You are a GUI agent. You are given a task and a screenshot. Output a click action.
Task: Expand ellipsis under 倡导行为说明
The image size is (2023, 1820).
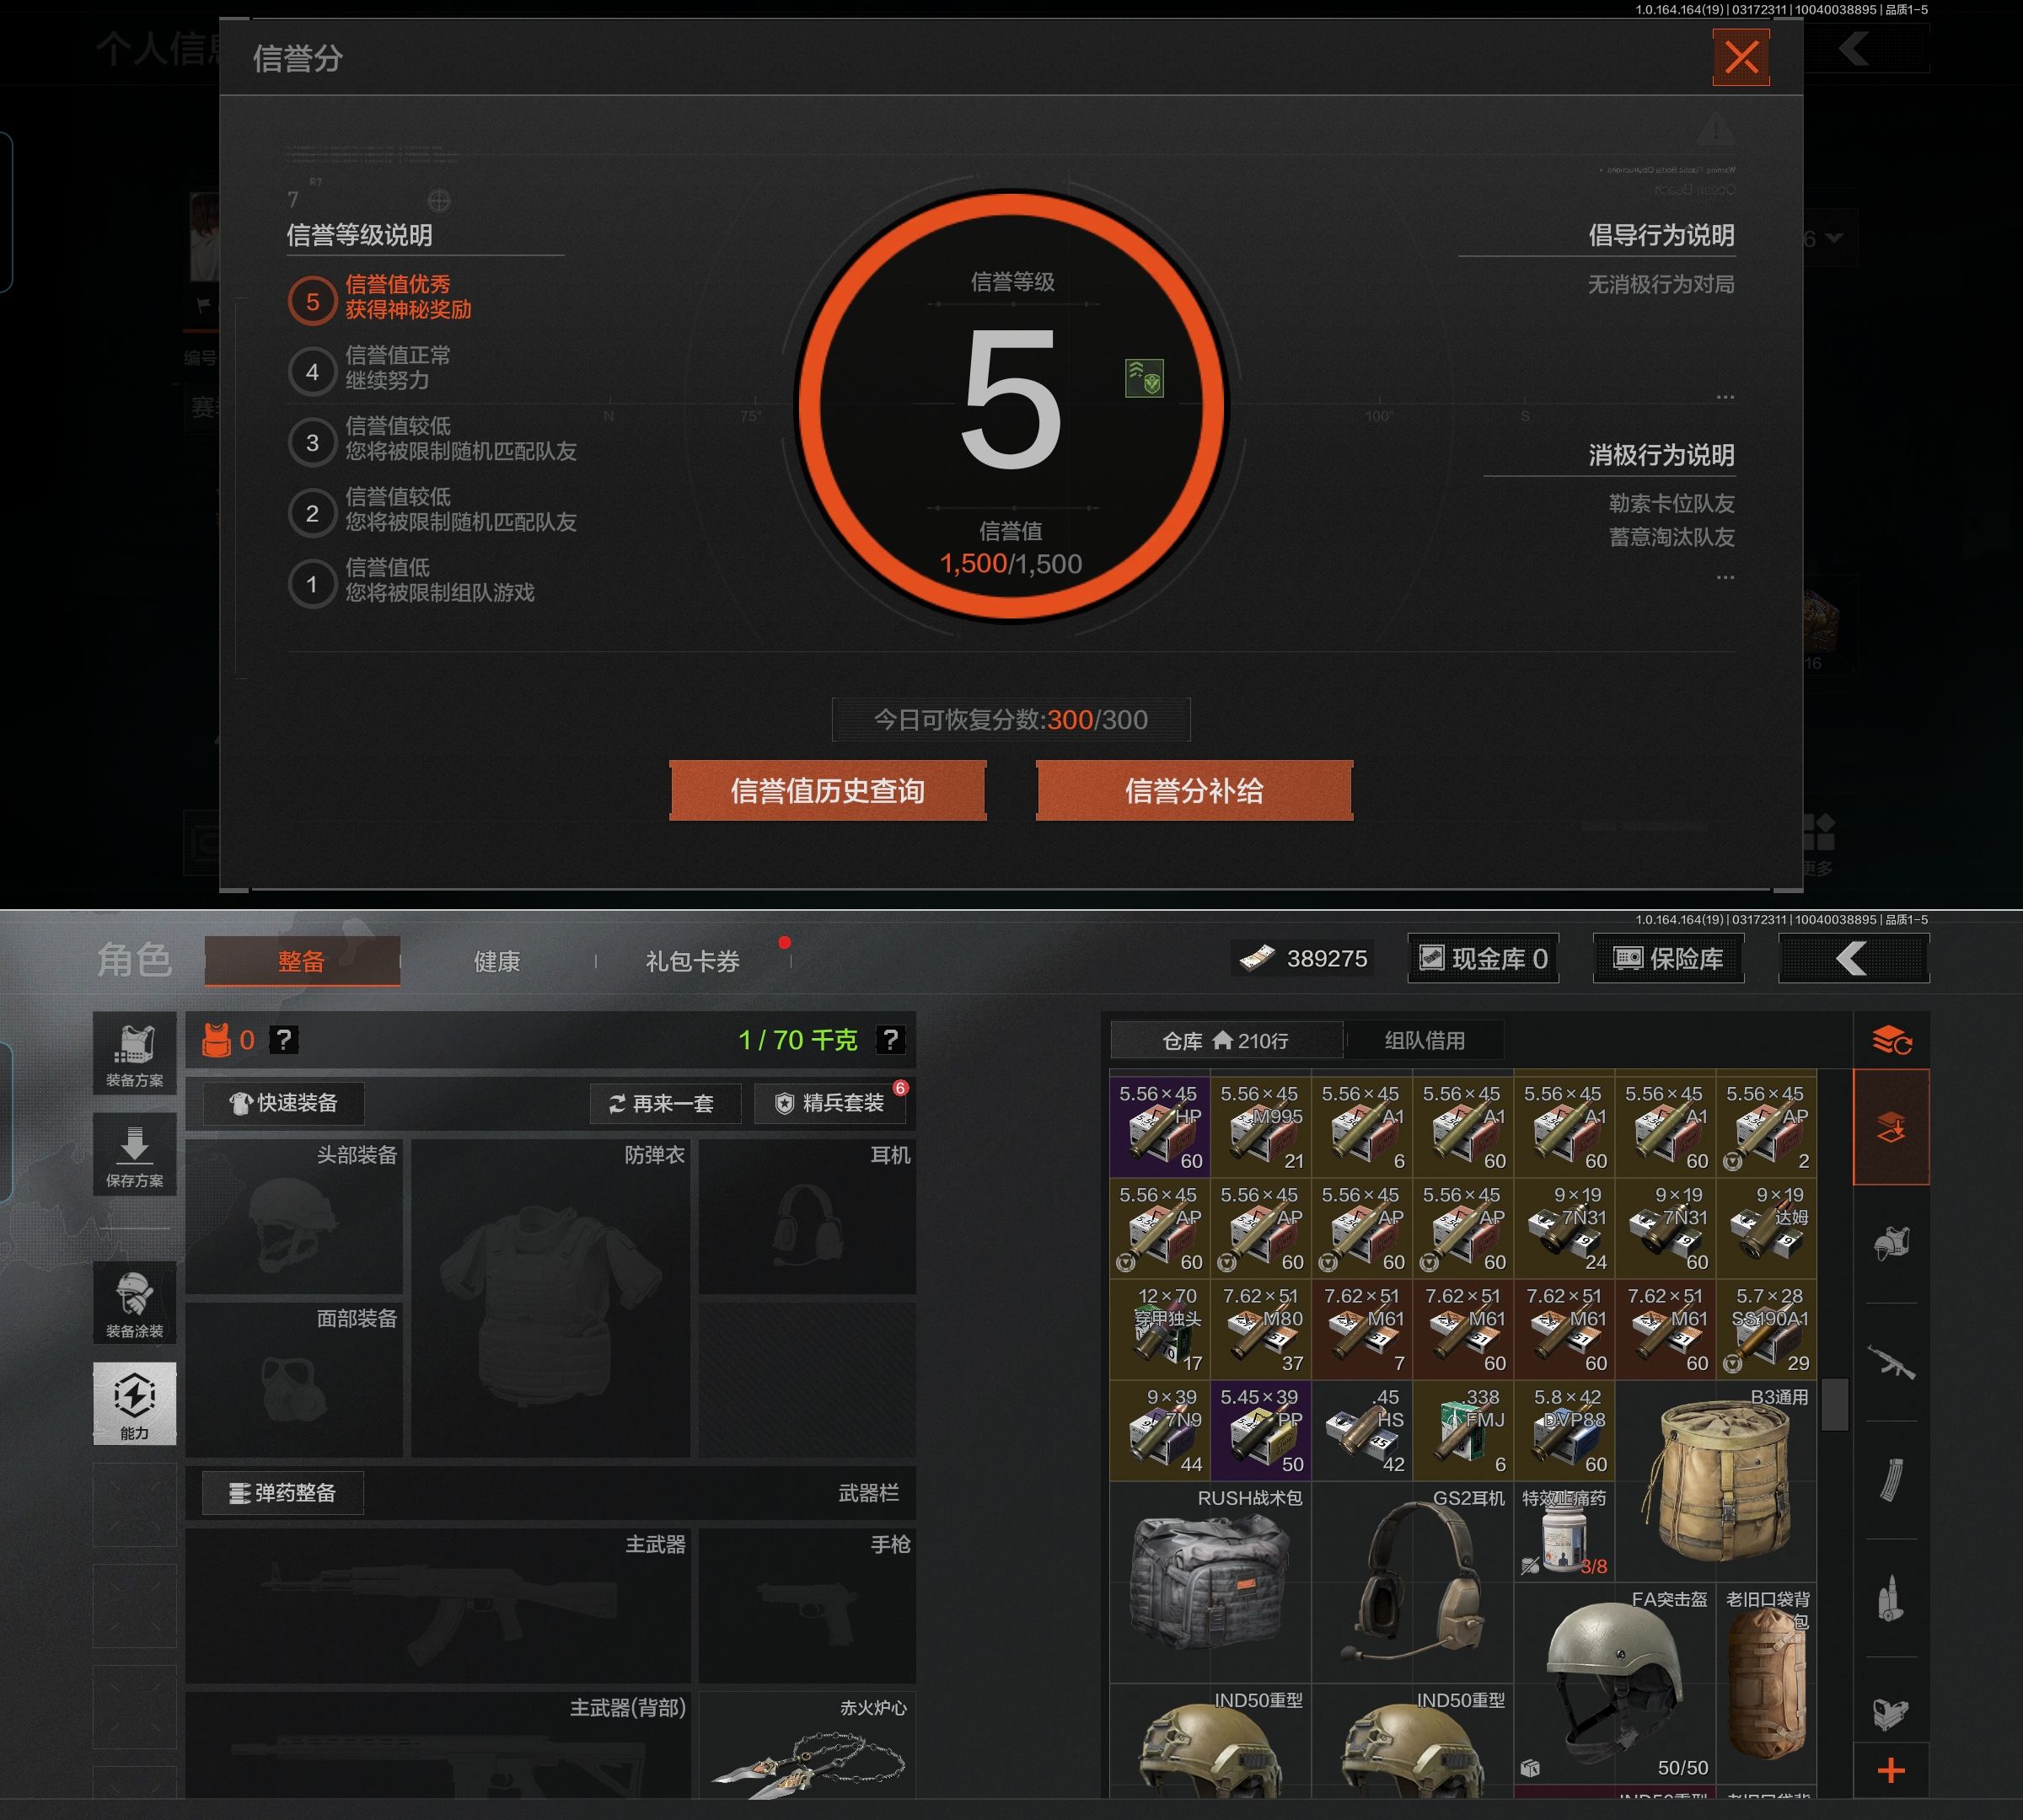coord(1725,398)
